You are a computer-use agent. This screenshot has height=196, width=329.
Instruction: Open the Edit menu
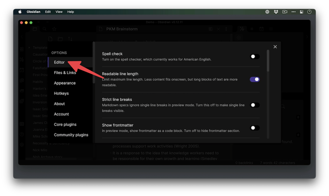(x=48, y=12)
